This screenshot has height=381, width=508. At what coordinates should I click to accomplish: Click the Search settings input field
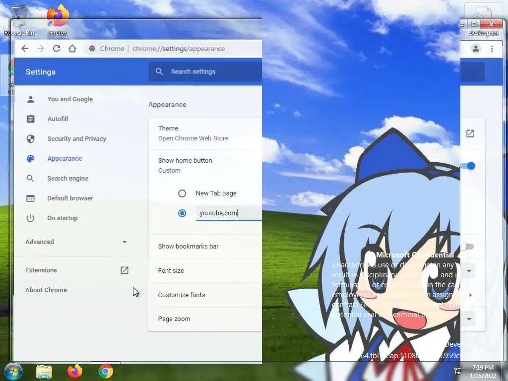(x=205, y=71)
